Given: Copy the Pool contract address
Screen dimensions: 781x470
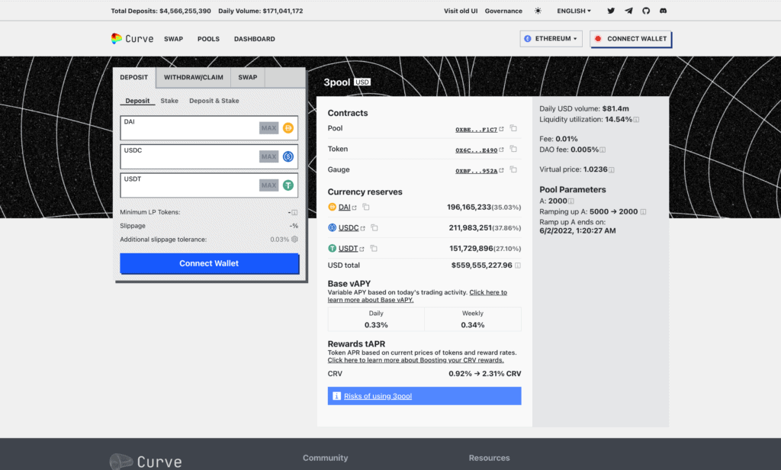Looking at the screenshot, I should pos(513,129).
